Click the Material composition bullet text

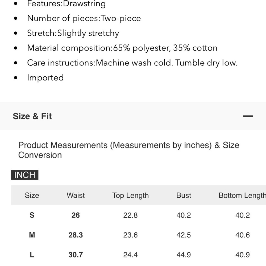(x=122, y=48)
